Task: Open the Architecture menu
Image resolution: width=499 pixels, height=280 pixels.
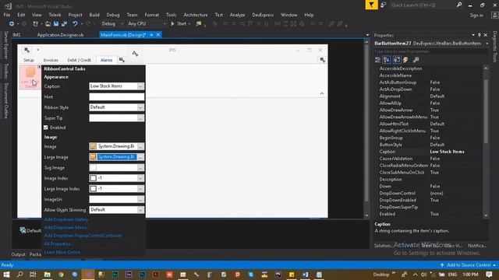Action: coord(196,15)
